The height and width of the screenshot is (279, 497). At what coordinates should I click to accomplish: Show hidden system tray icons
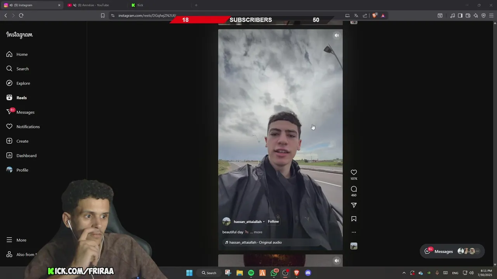click(404, 273)
